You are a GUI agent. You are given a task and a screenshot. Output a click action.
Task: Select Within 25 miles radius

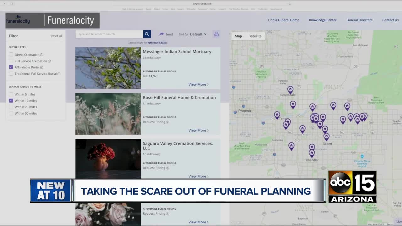pyautogui.click(x=11, y=107)
